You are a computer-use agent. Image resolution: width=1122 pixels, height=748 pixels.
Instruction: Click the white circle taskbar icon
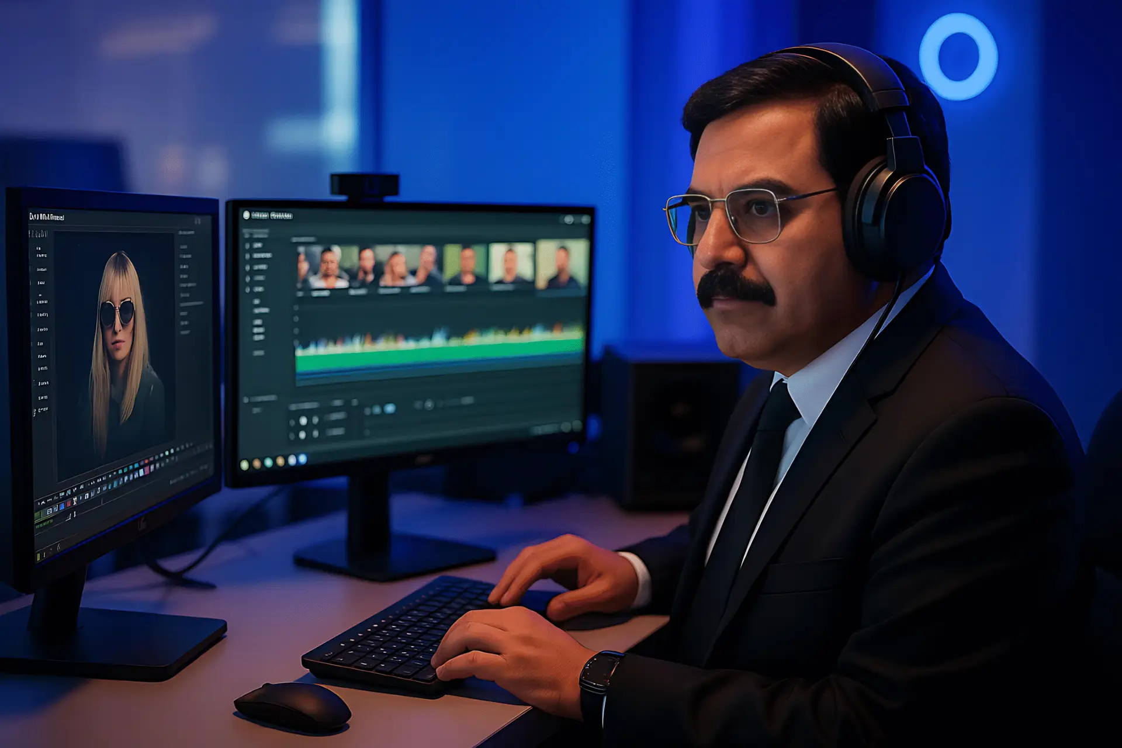[292, 460]
